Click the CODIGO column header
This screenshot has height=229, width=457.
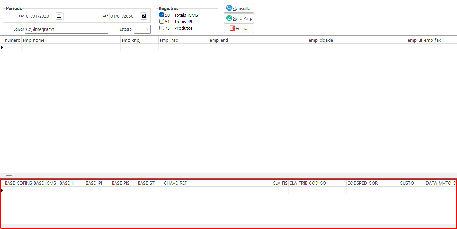[x=327, y=183]
